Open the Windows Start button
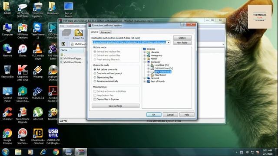278x156 pixels. tap(6, 152)
